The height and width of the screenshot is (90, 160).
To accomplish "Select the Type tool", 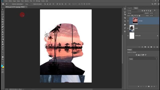I will point(3,49).
